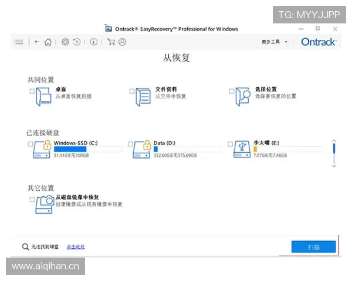Click the Windows-SSD (C:) label
Viewport: 352px width, 281px height.
(x=76, y=143)
